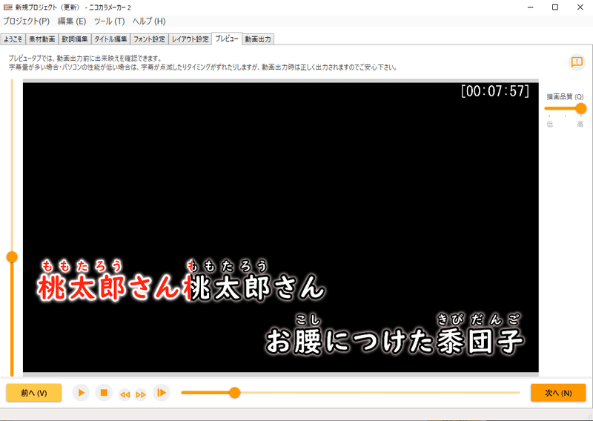Click the vertical orange slider handle
The height and width of the screenshot is (421, 593).
12,257
